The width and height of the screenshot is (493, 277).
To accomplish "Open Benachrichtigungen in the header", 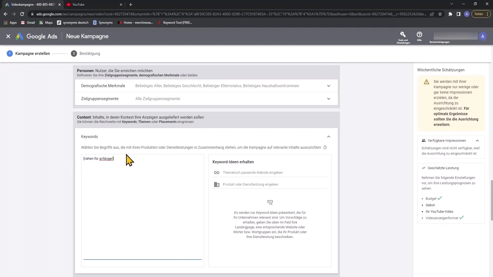I will pos(439,42).
